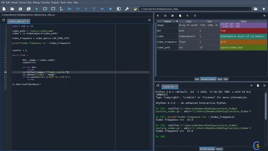The width and height of the screenshot is (268, 151).
Task: Remove all variables icon
Action: coord(180,16)
